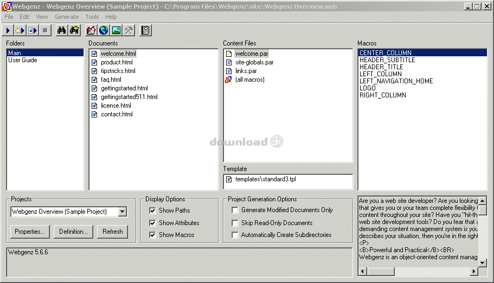Click the binoculars with plus icon
Screen dimensions: 494x283
coord(74,30)
